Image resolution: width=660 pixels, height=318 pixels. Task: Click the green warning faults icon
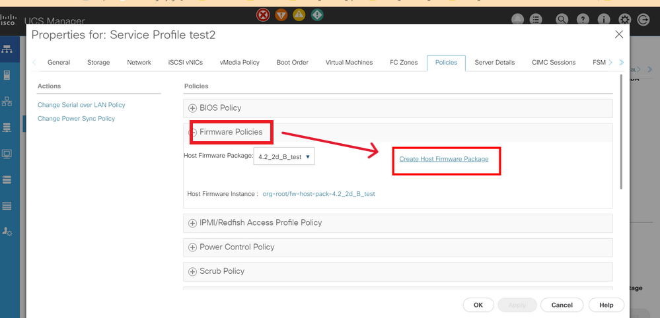(317, 15)
